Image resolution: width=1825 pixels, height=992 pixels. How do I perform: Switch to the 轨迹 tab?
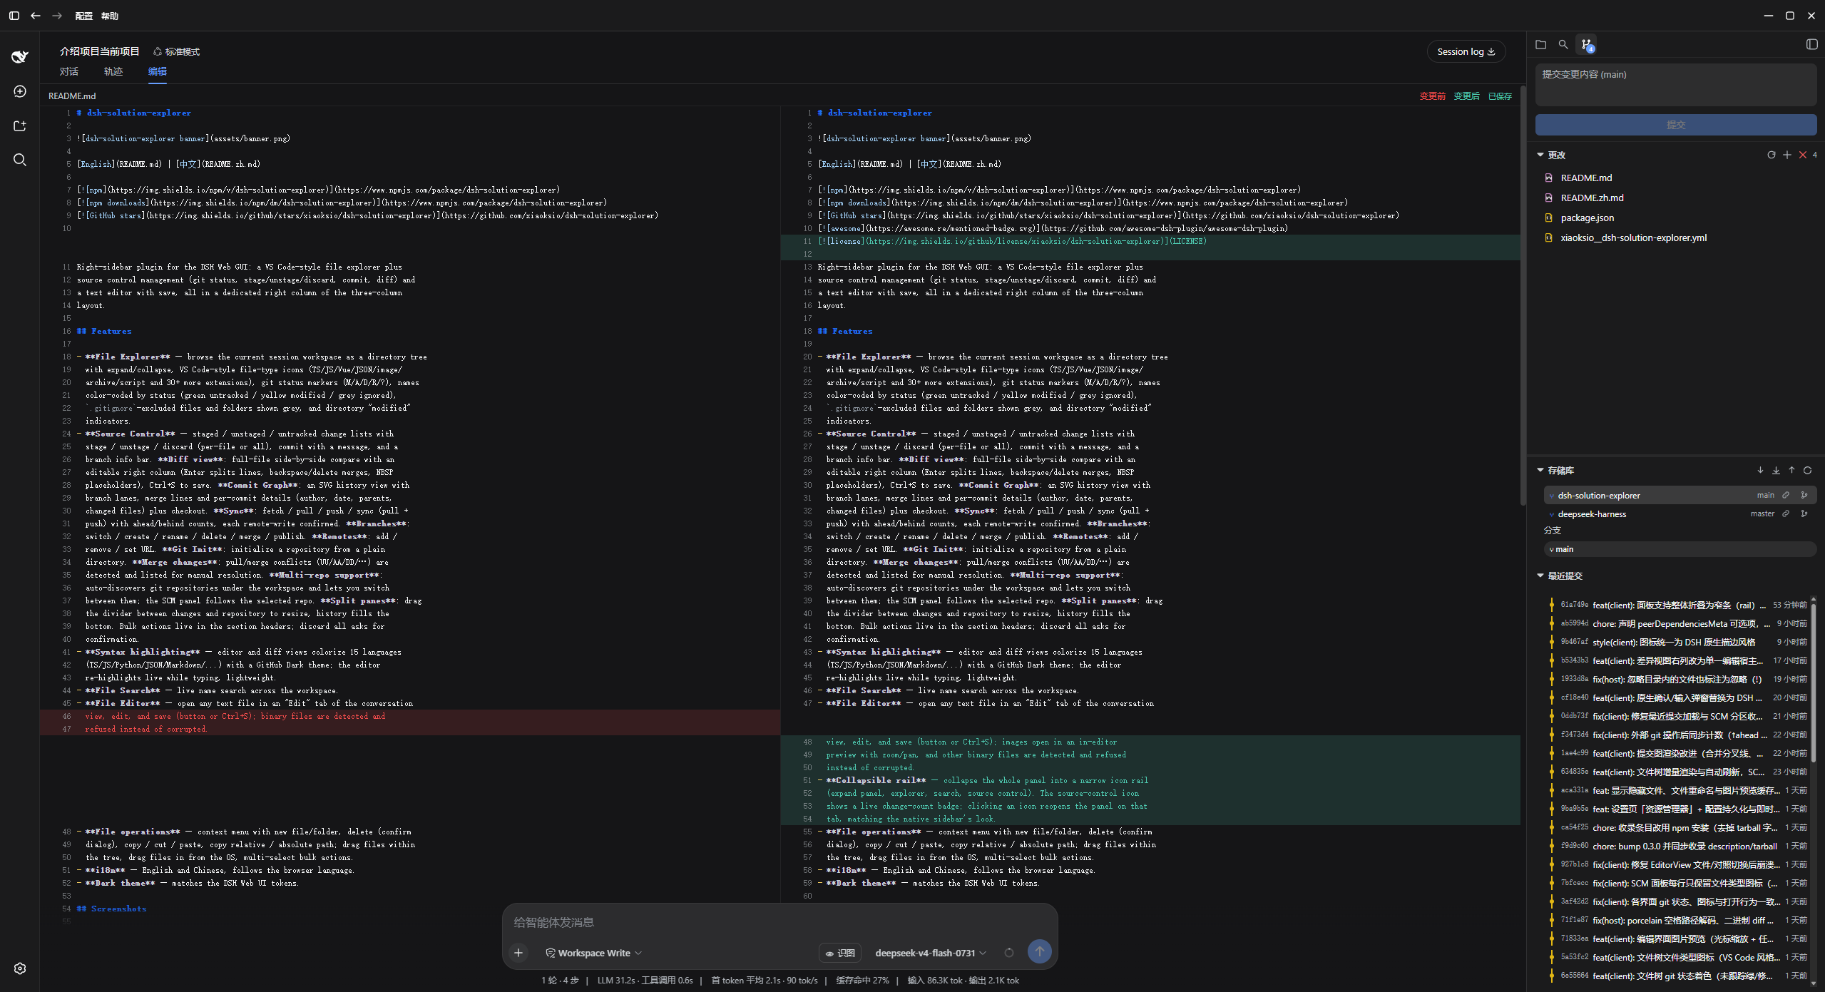(x=113, y=71)
